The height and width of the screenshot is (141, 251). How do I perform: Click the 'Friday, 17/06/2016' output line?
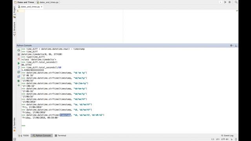(x=34, y=112)
